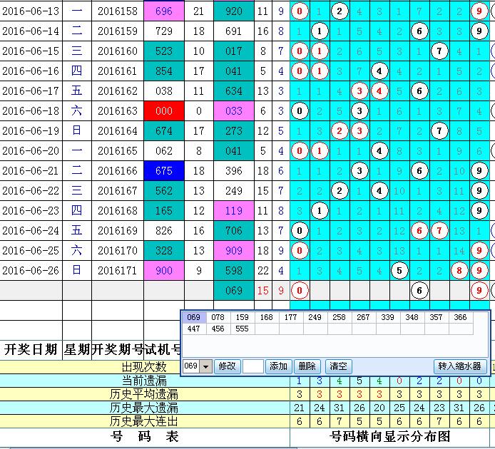Viewport: 495px width, 449px height.
Task: Click the blue 675 cell for 2016166
Action: [x=163, y=172]
